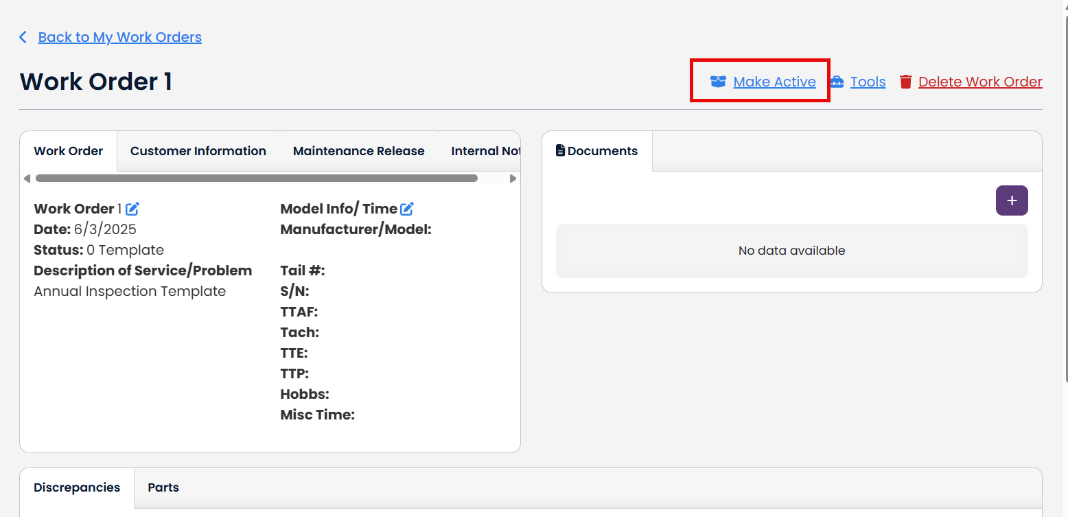Open the Tools link
Screen dimensions: 1068x517
(868, 82)
